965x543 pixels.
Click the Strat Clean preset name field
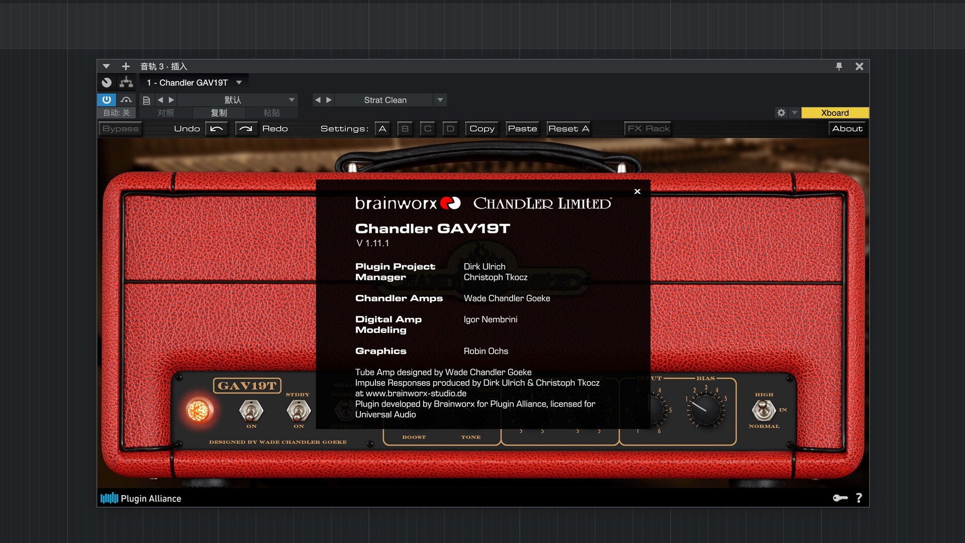point(385,100)
